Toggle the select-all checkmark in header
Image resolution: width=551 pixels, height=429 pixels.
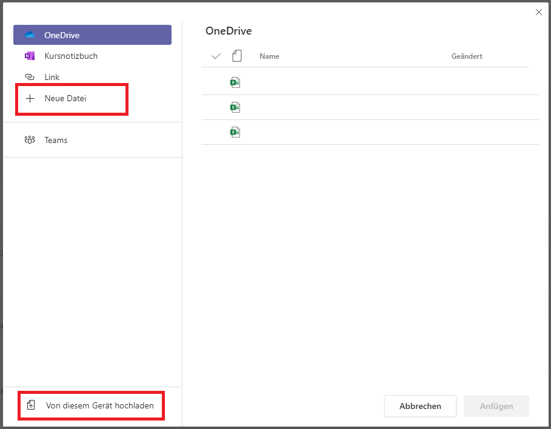(x=216, y=56)
